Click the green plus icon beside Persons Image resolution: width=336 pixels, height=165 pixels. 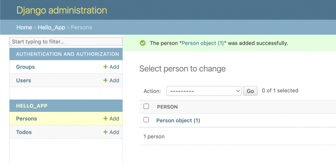(x=105, y=119)
